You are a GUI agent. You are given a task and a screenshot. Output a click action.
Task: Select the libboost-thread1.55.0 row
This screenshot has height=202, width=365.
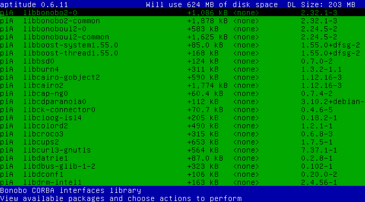tap(70, 53)
